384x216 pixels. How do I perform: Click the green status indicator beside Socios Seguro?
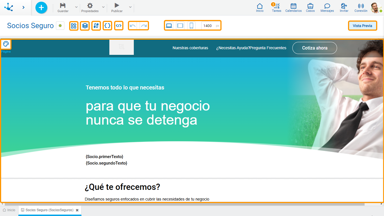(60, 26)
